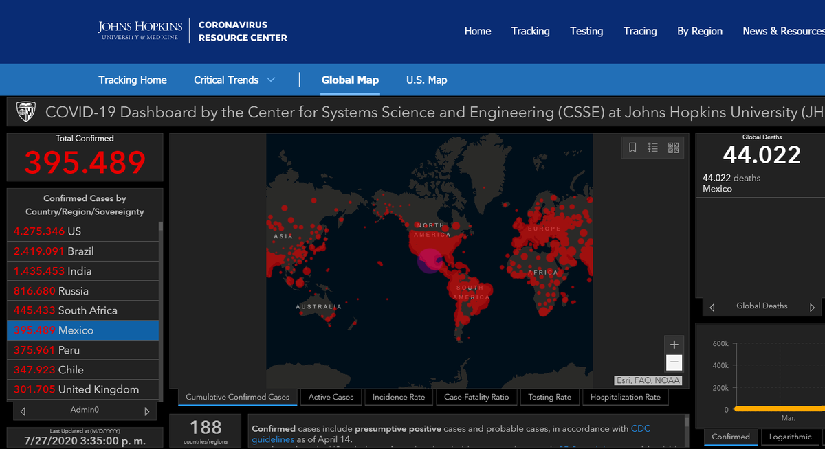Select Peru in the country list
The image size is (825, 449).
pos(83,350)
